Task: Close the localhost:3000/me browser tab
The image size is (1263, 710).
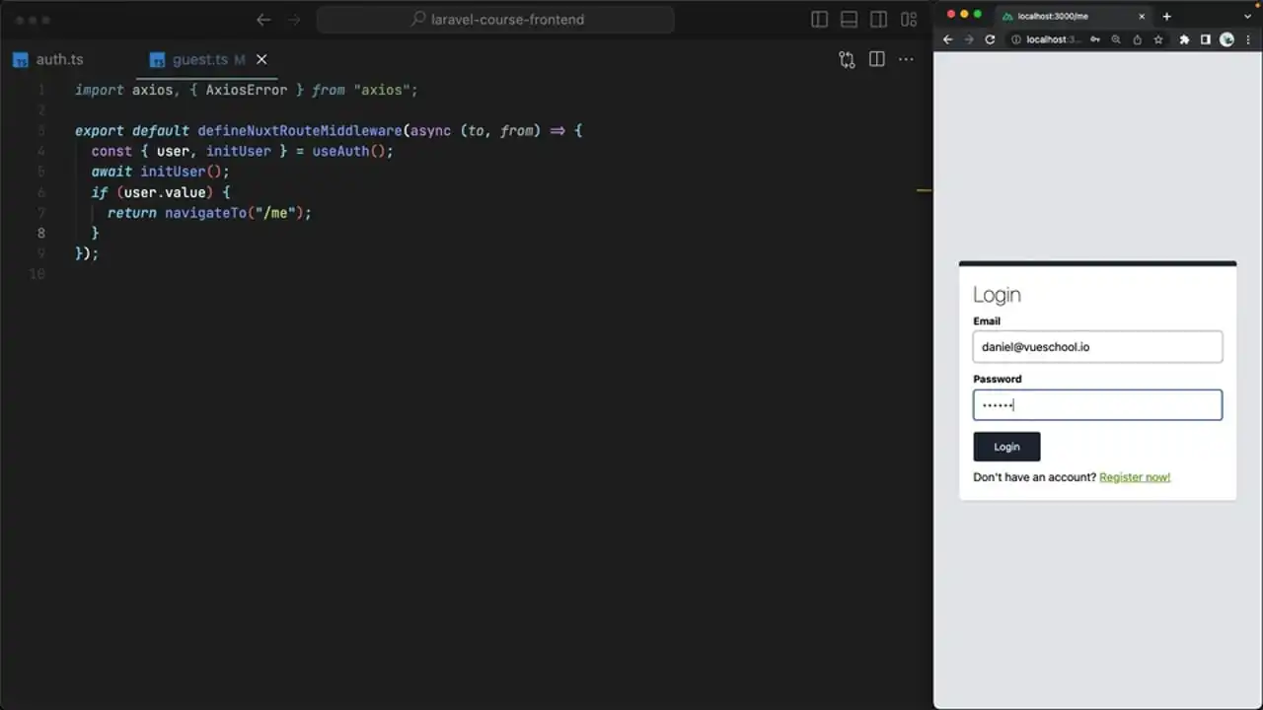Action: tap(1142, 16)
